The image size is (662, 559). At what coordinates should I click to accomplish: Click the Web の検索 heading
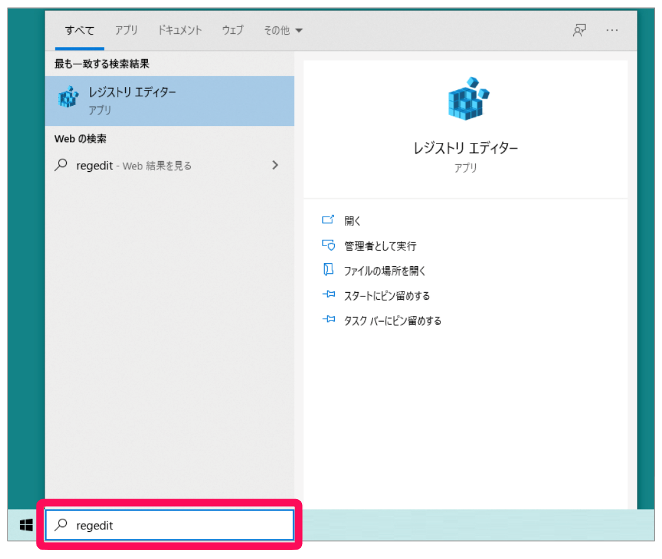pos(80,138)
